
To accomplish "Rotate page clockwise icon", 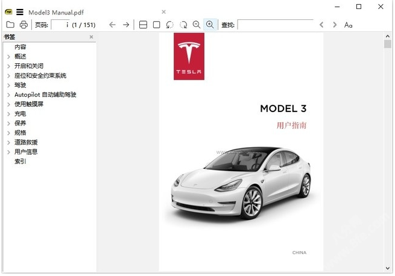I will pos(183,25).
